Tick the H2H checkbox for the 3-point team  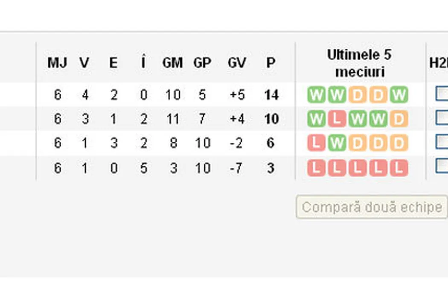point(442,166)
